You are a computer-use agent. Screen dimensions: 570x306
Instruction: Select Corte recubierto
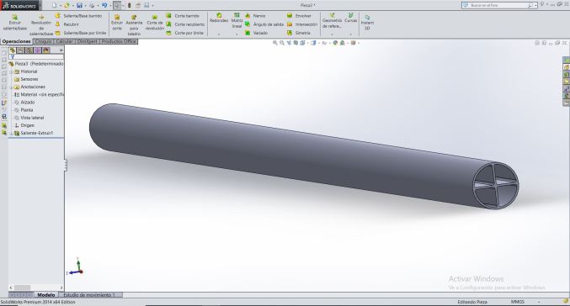[x=185, y=24]
